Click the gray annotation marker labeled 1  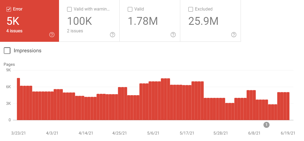(267, 125)
